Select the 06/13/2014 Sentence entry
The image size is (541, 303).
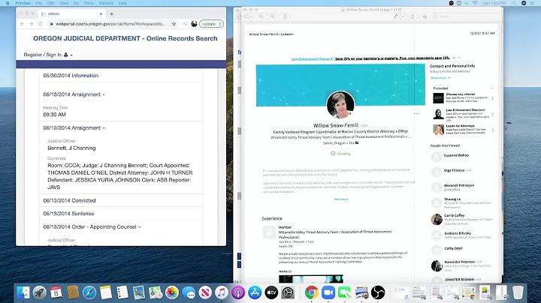click(68, 214)
